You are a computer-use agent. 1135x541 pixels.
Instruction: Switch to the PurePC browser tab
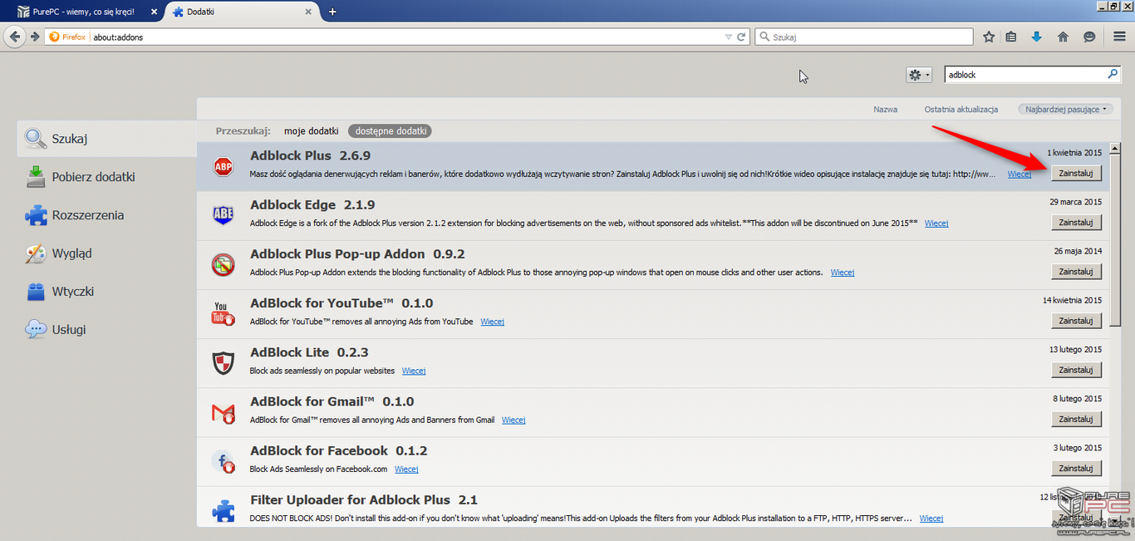coord(81,12)
